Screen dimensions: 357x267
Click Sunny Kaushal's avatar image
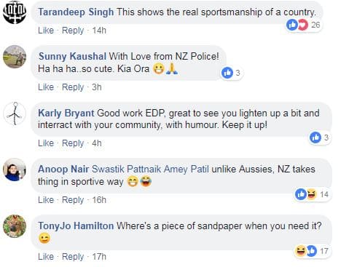coord(15,57)
